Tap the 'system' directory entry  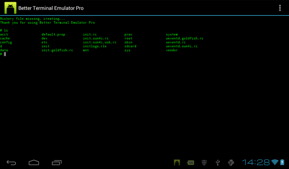pyautogui.click(x=172, y=35)
